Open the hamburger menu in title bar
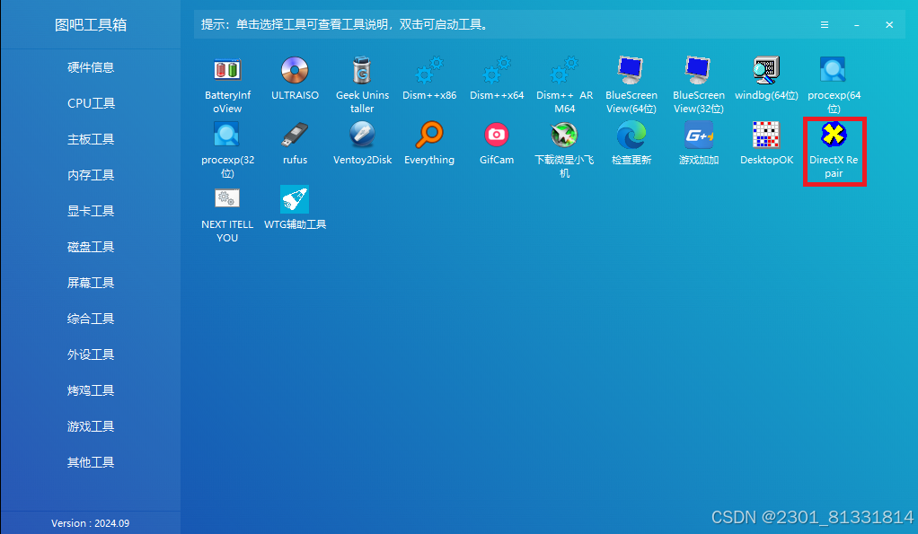This screenshot has height=534, width=918. pyautogui.click(x=825, y=24)
